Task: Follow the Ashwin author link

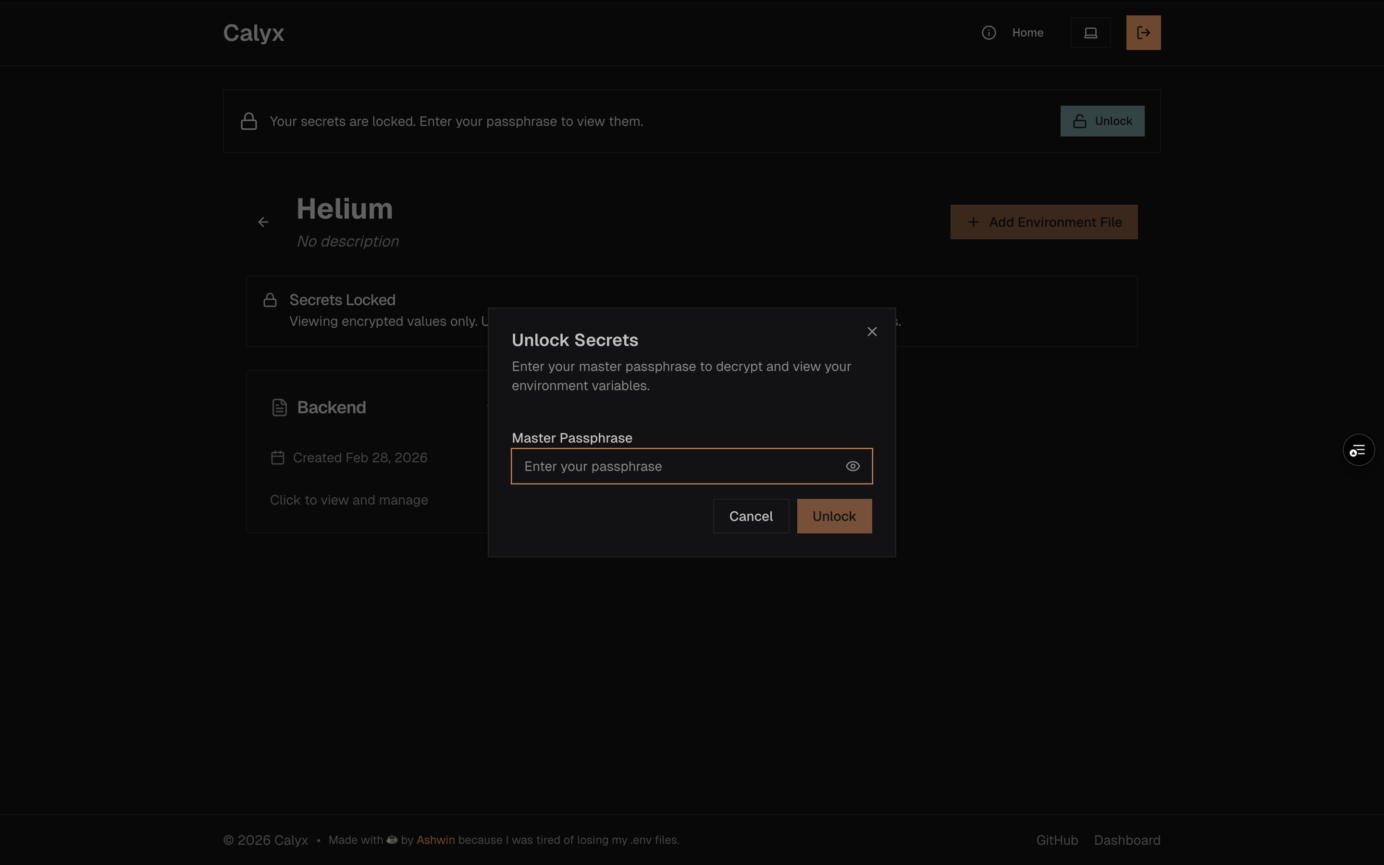Action: pos(435,840)
